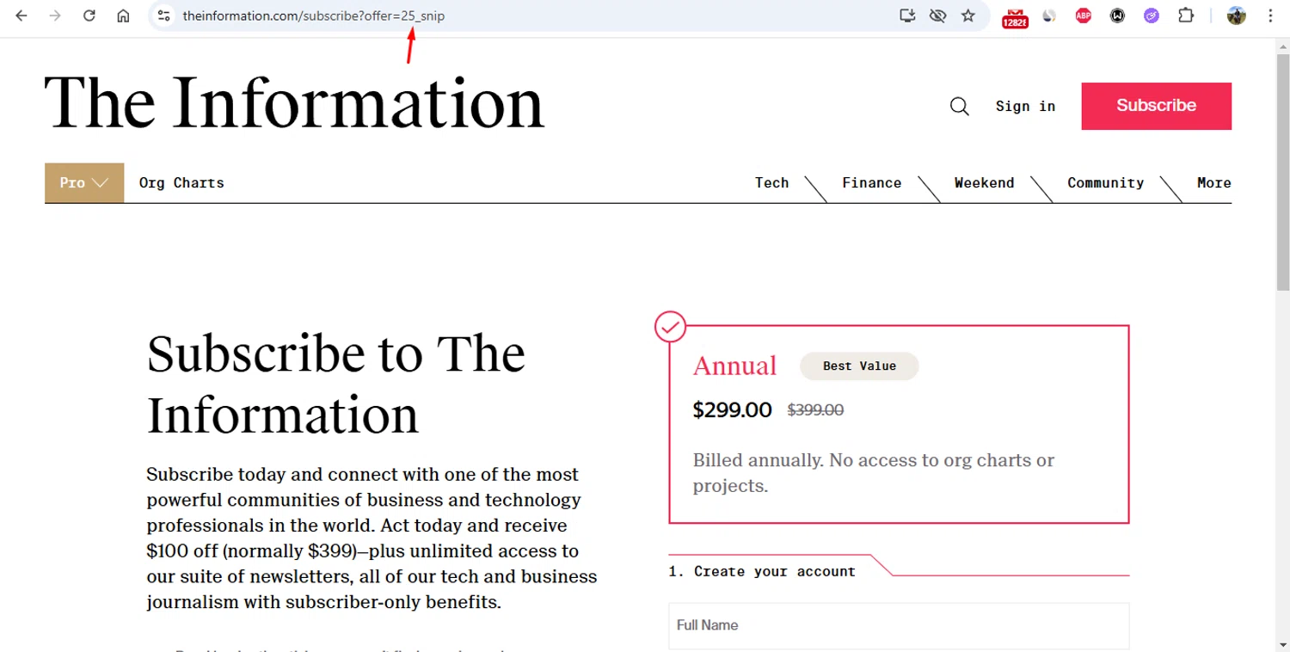Image resolution: width=1290 pixels, height=652 pixels.
Task: Open site search with the magnifier icon
Action: [960, 107]
